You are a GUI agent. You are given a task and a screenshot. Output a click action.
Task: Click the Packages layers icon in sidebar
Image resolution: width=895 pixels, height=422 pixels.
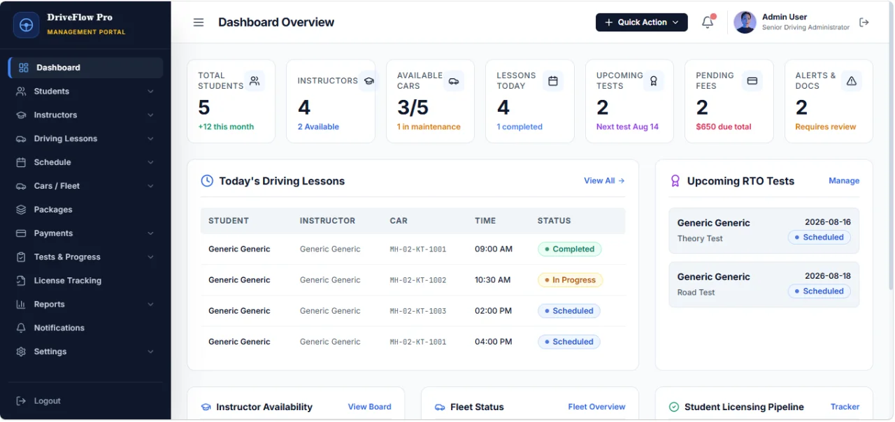[21, 210]
